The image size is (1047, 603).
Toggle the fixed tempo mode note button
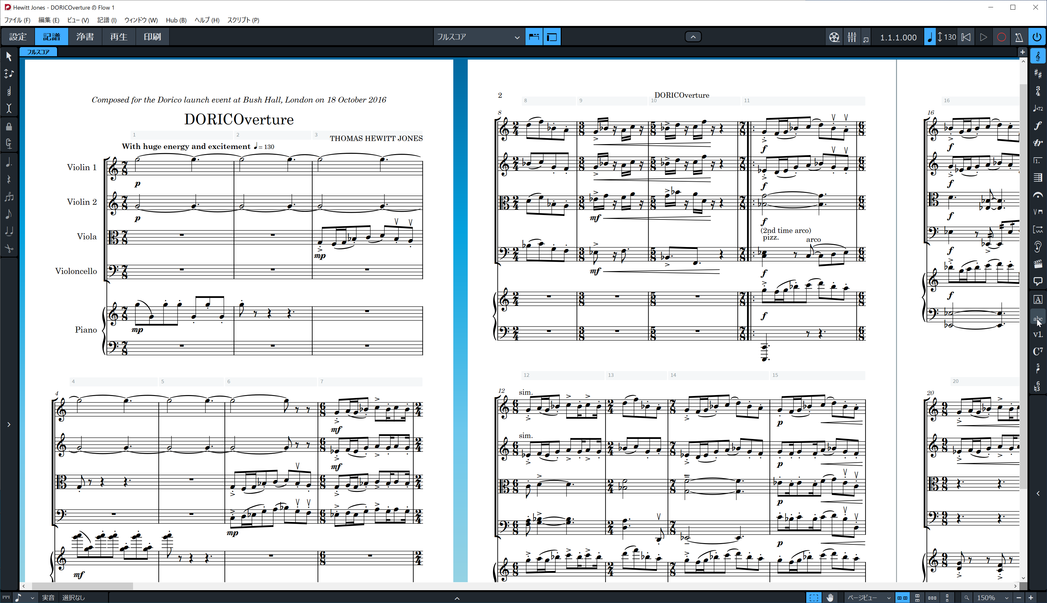(x=930, y=37)
